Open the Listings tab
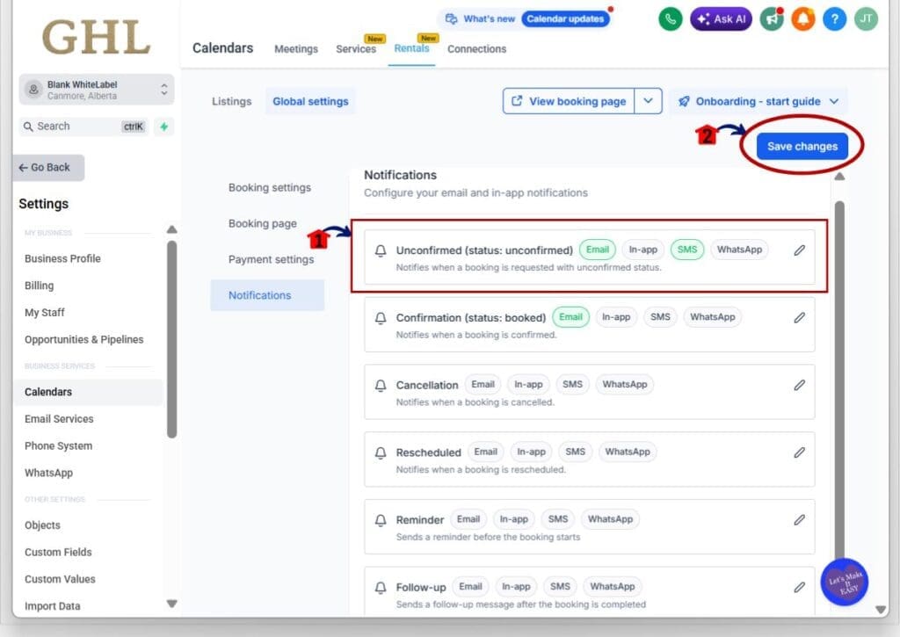900x637 pixels. click(x=232, y=102)
